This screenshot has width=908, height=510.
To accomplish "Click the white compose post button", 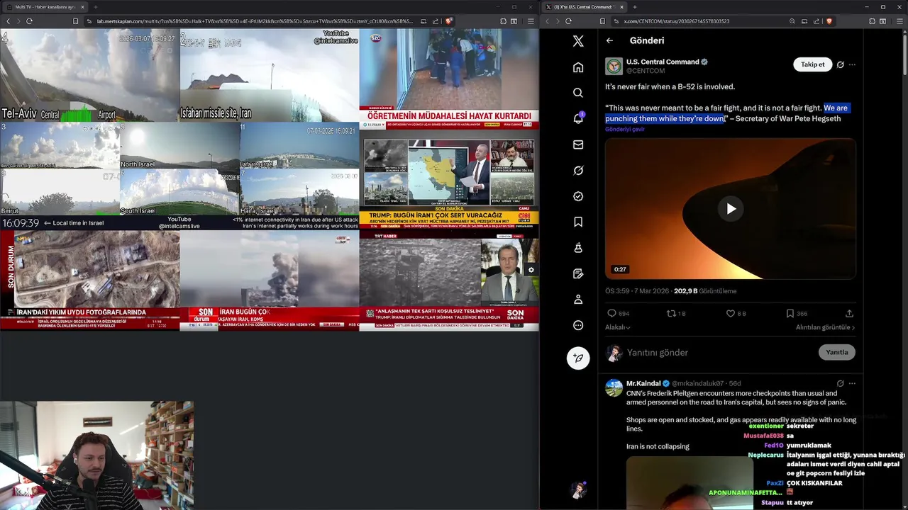I will [578, 358].
